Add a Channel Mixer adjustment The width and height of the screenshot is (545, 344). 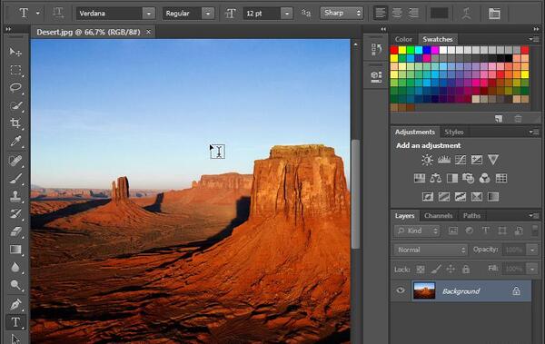click(484, 178)
